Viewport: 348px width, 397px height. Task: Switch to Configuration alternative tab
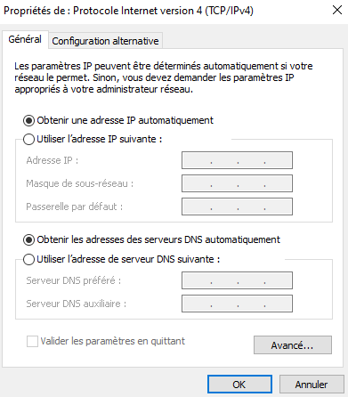105,41
